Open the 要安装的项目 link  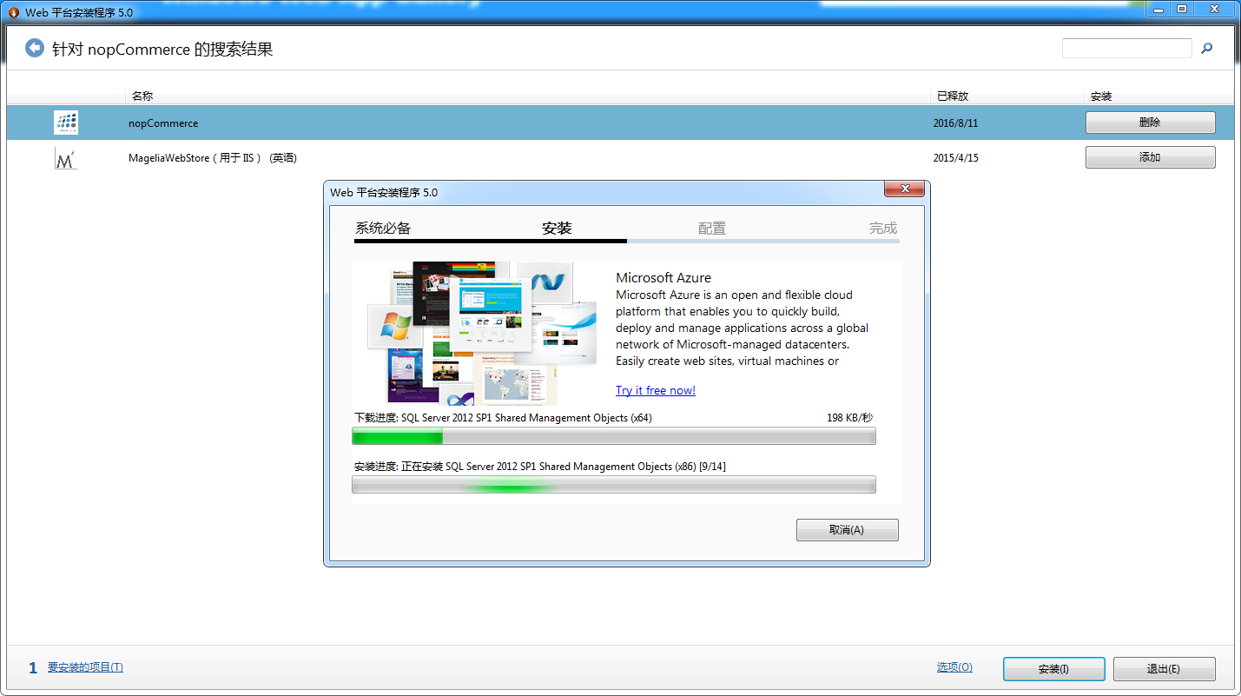[85, 667]
